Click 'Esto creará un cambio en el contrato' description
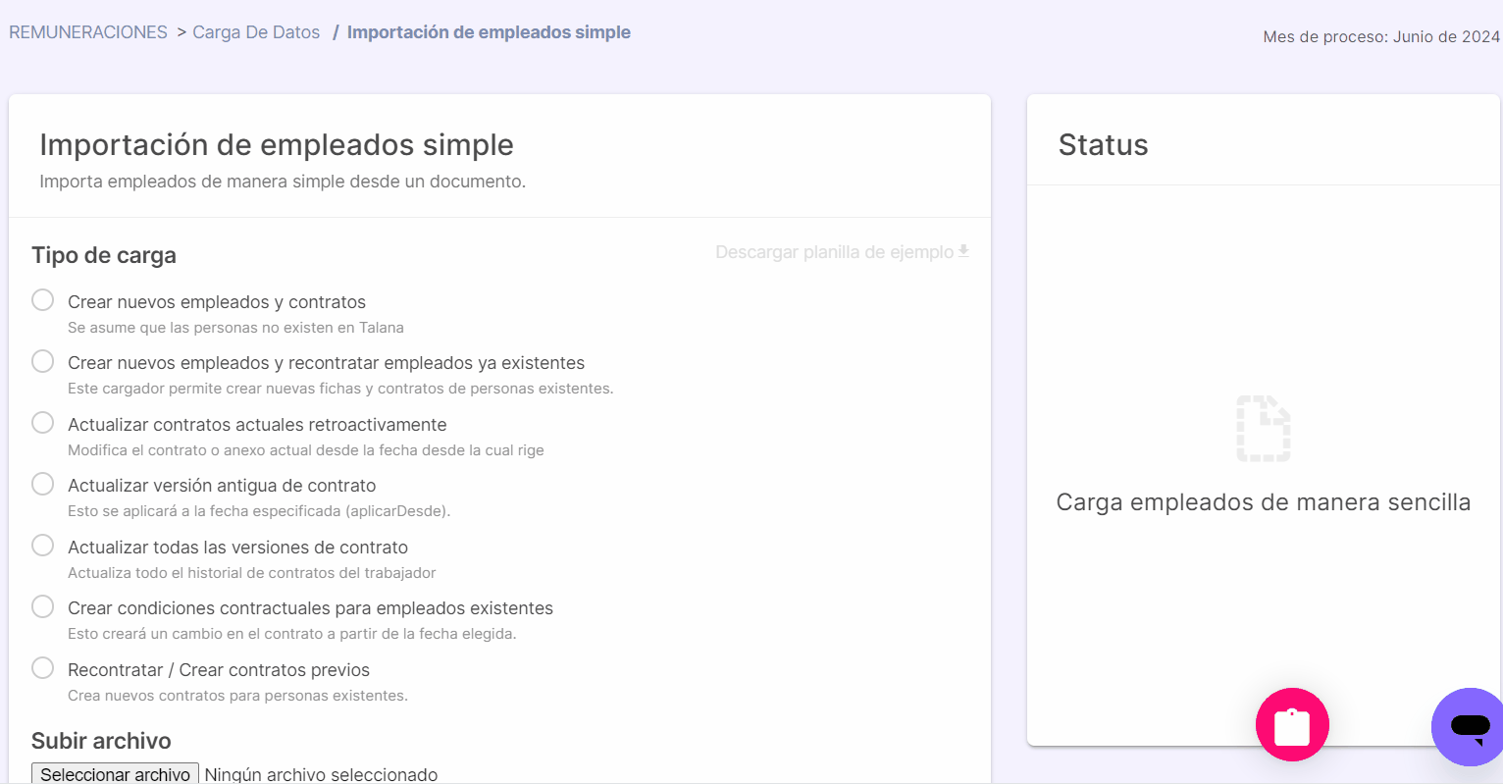Image resolution: width=1503 pixels, height=784 pixels. pyautogui.click(x=292, y=634)
